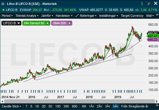Select the T tick period
Screen dimensions: 159x110
[x=27, y=106]
